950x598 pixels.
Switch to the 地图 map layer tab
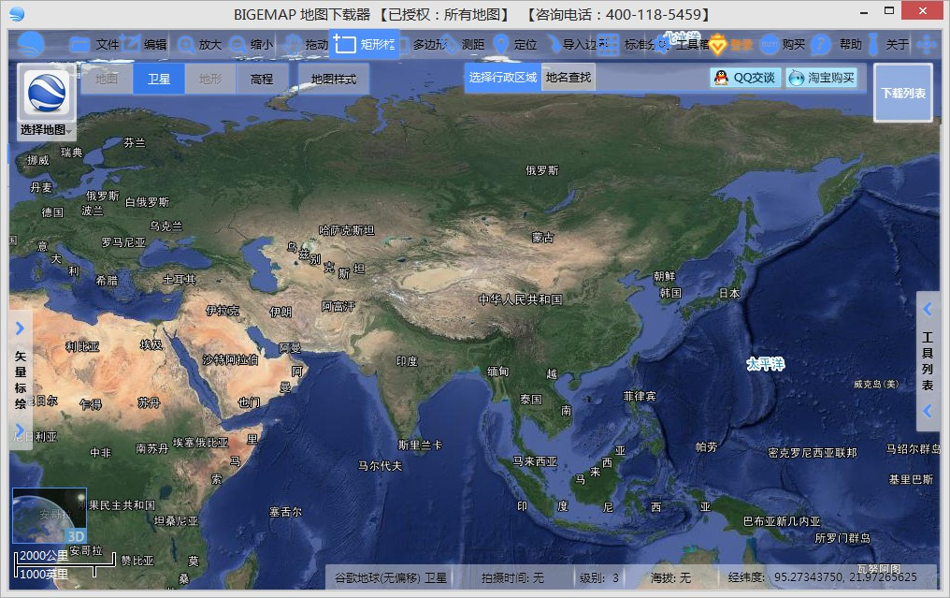(x=106, y=79)
